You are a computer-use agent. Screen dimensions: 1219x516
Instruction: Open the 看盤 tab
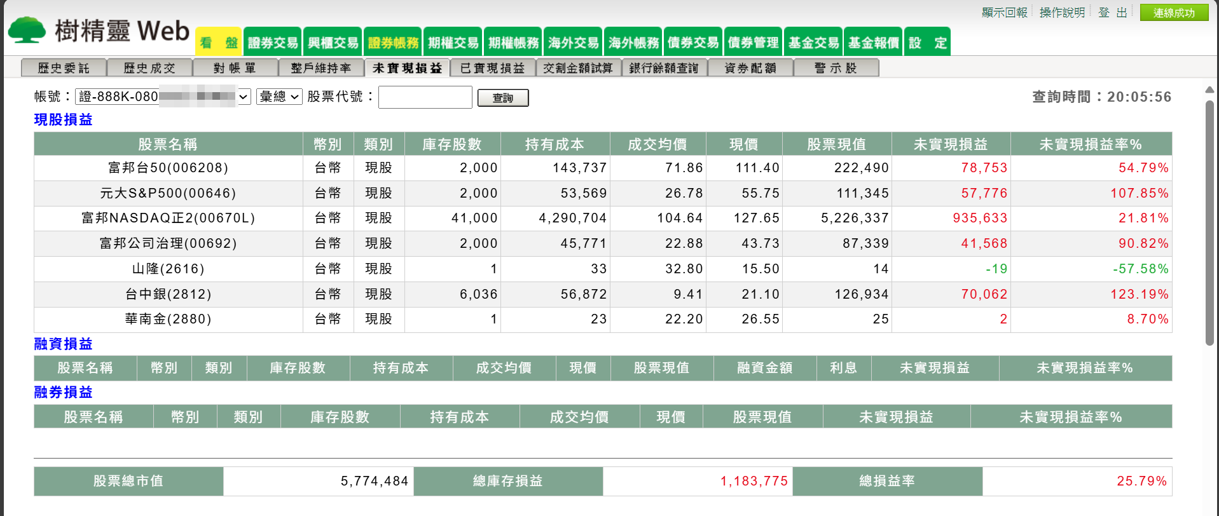tap(218, 42)
